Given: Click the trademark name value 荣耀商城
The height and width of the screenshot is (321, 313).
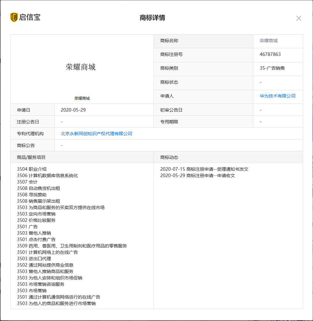Looking at the screenshot, I should click(269, 41).
